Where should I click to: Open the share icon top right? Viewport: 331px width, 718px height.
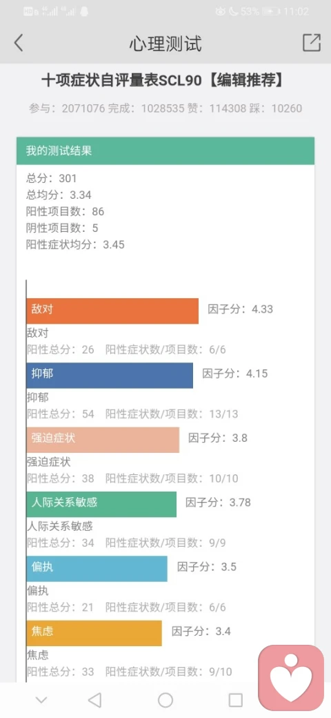(x=311, y=43)
